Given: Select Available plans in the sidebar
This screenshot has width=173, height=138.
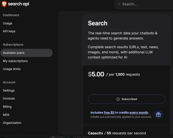Looking at the screenshot, I should tap(14, 53).
